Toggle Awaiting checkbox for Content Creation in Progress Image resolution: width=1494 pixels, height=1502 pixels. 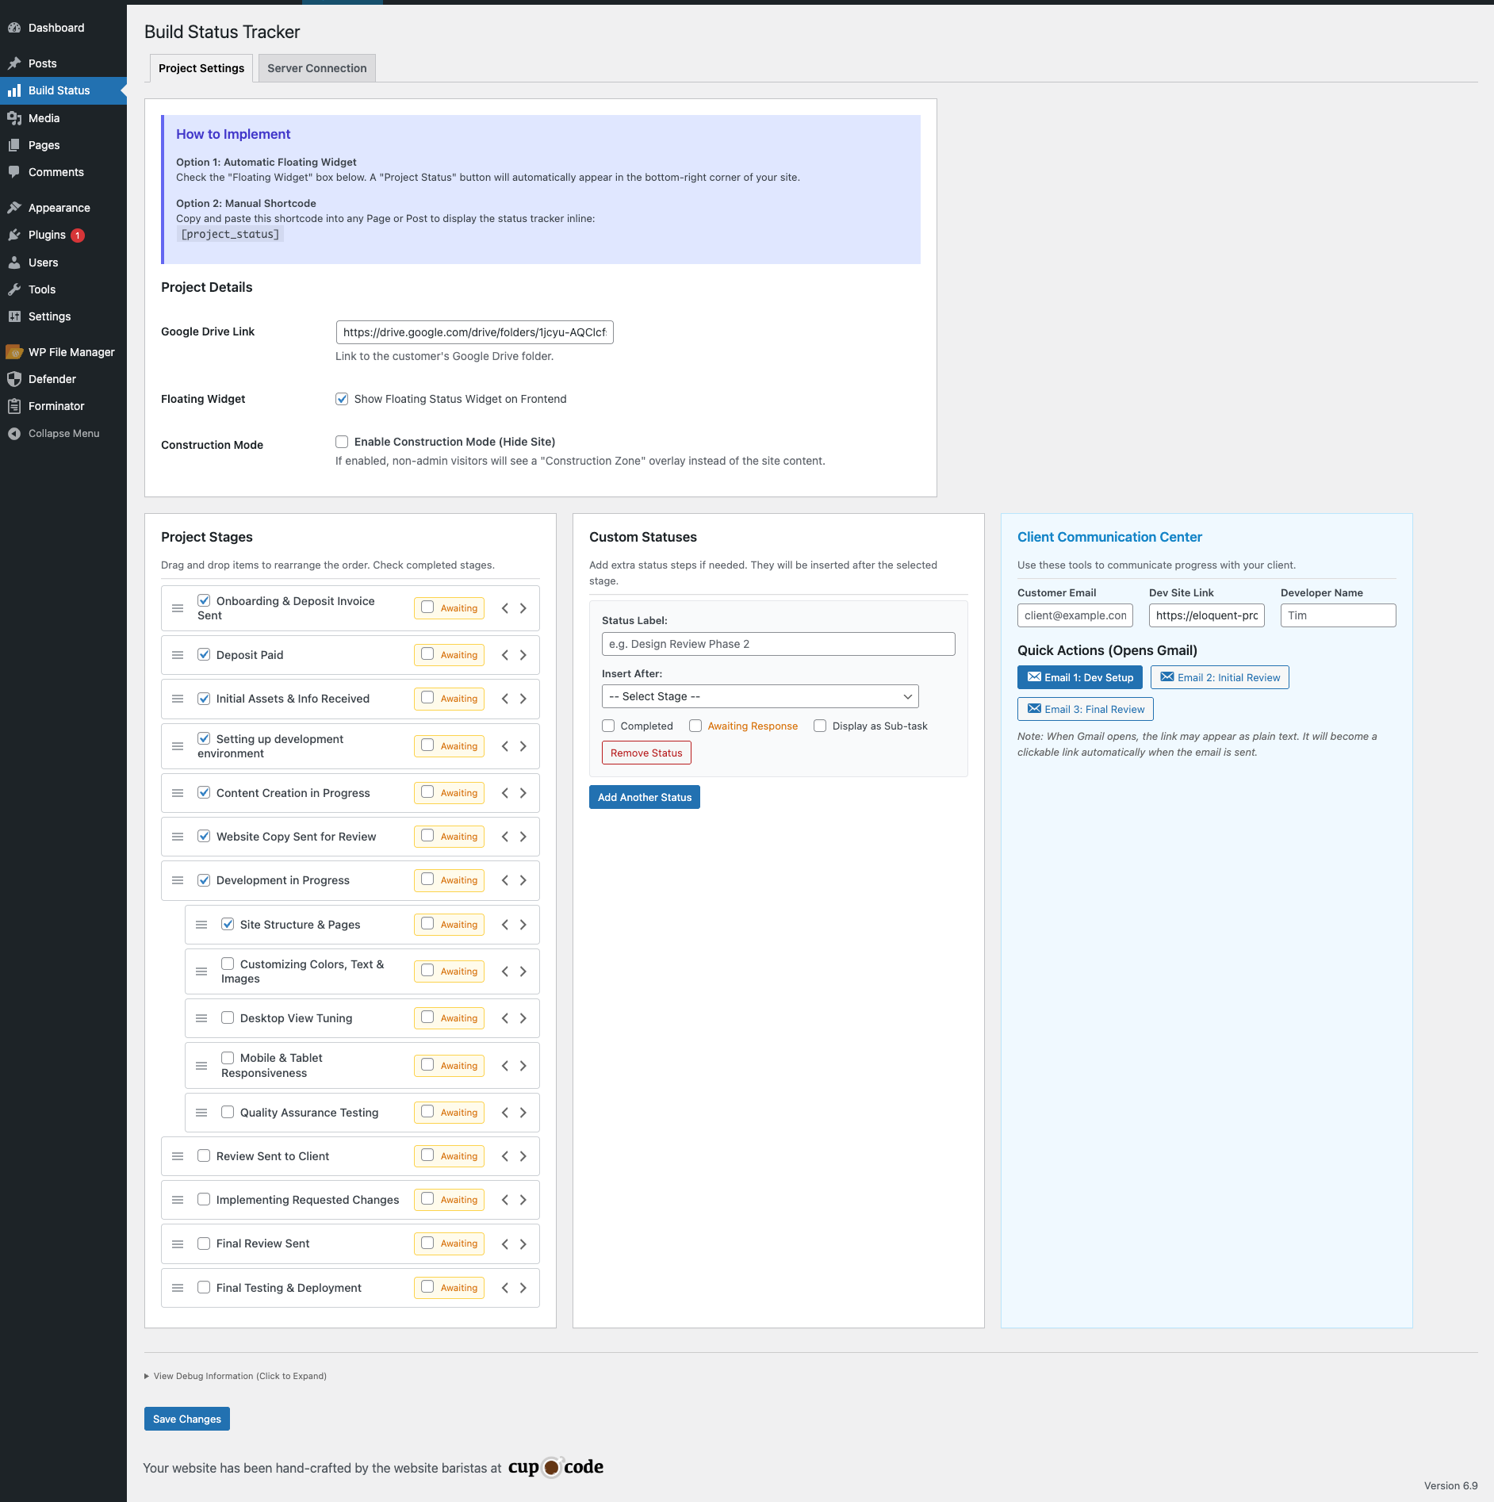click(x=427, y=792)
